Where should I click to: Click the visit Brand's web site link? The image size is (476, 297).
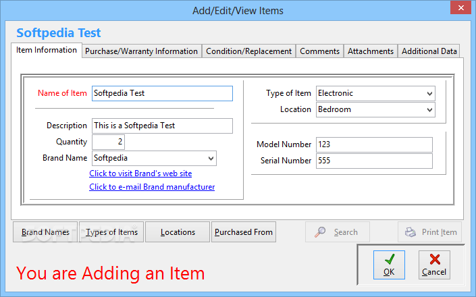140,173
